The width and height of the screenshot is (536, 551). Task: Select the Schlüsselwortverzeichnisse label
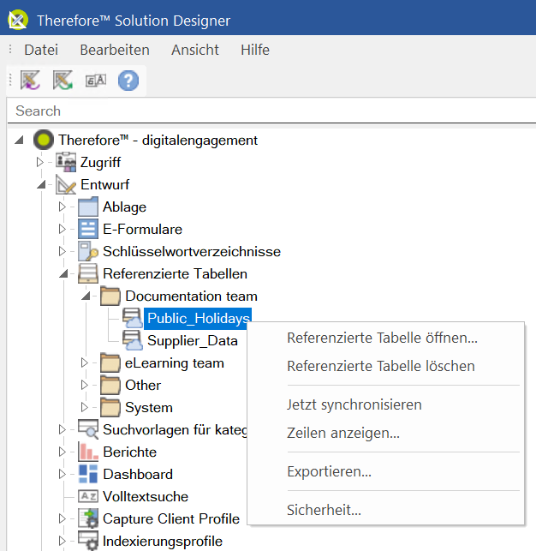click(192, 251)
